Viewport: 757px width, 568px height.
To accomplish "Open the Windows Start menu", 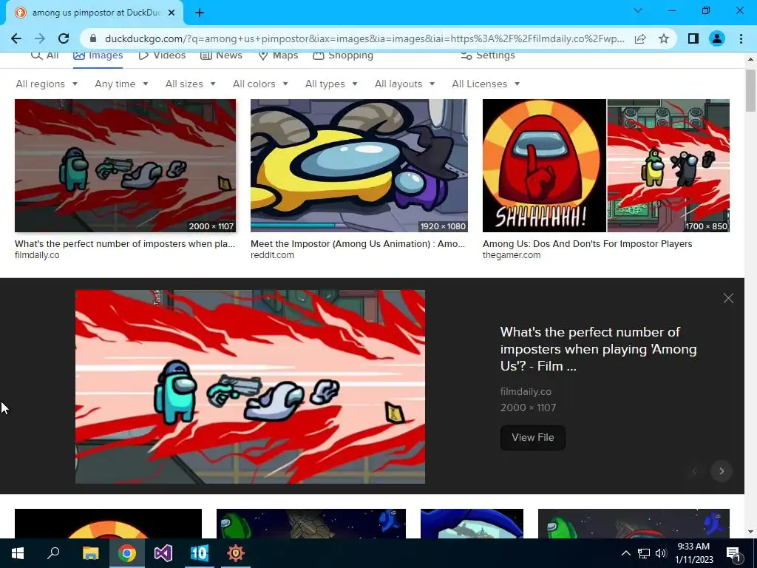I will [x=18, y=553].
